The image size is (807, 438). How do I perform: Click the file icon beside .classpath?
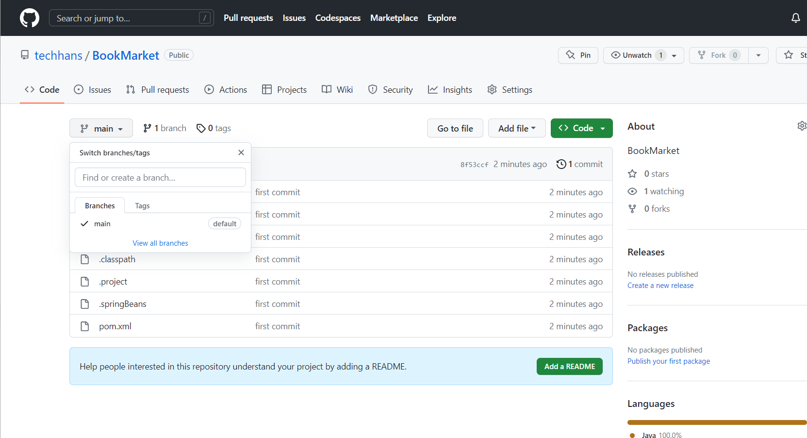[85, 259]
